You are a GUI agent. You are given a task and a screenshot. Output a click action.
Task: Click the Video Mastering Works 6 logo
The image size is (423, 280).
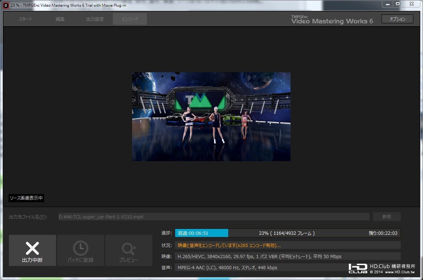pyautogui.click(x=332, y=20)
